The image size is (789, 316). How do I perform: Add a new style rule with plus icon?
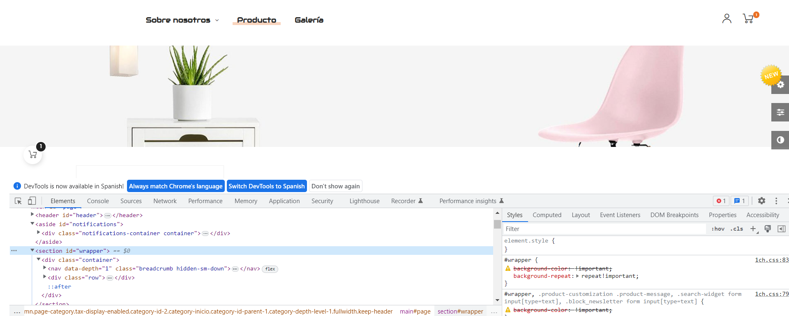(x=753, y=229)
